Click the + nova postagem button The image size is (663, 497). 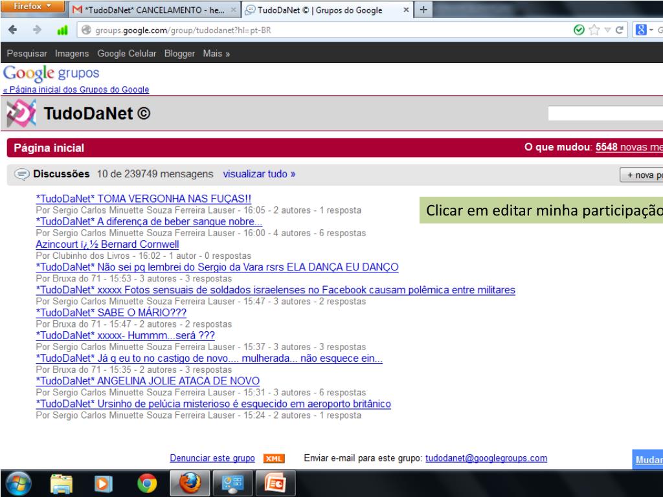coord(642,175)
